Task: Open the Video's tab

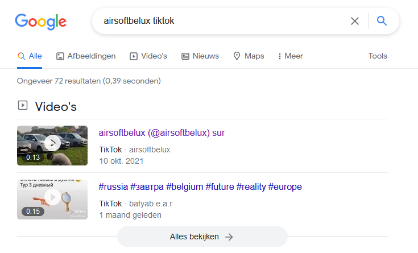Action: (x=148, y=56)
